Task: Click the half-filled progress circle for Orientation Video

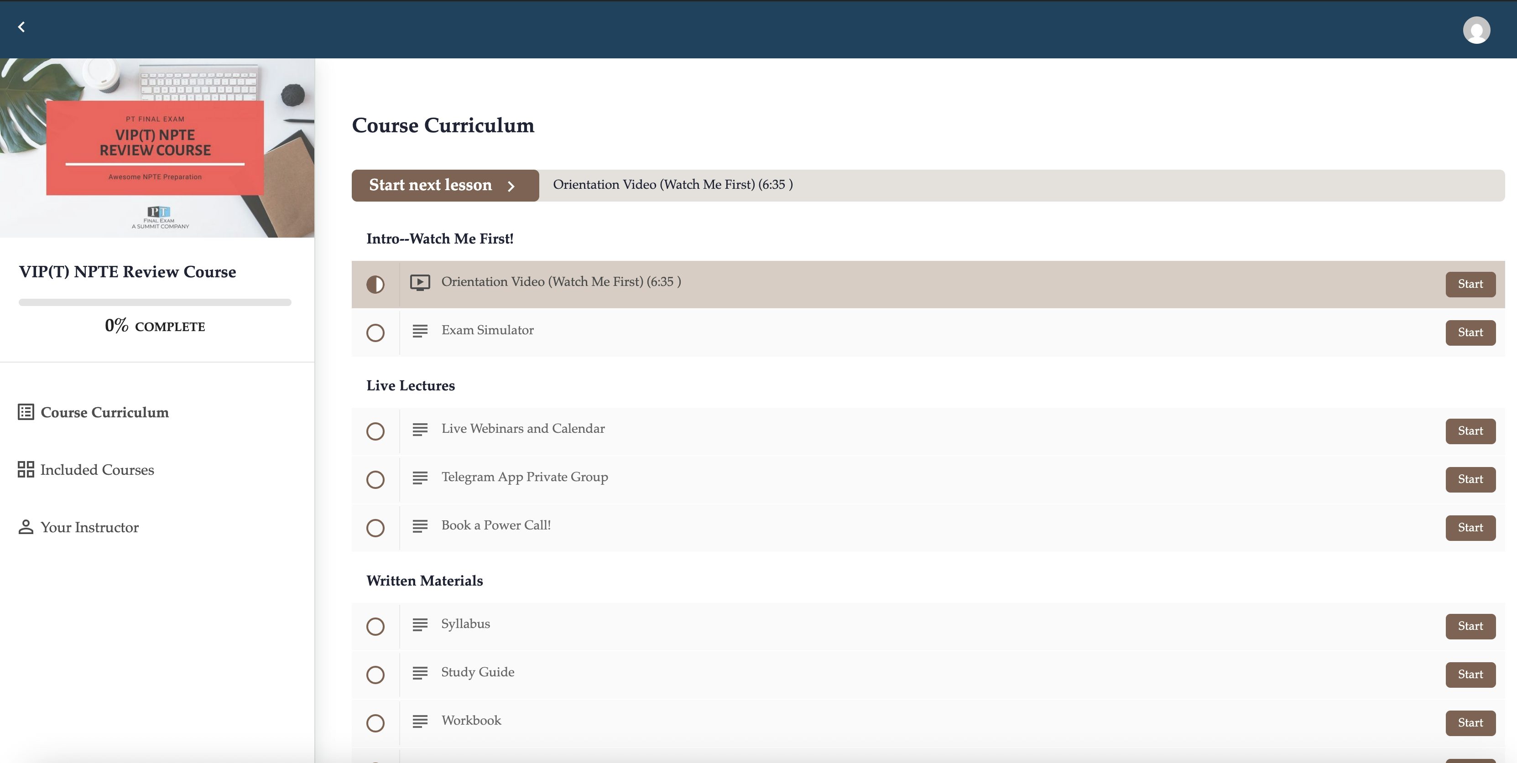Action: [376, 285]
